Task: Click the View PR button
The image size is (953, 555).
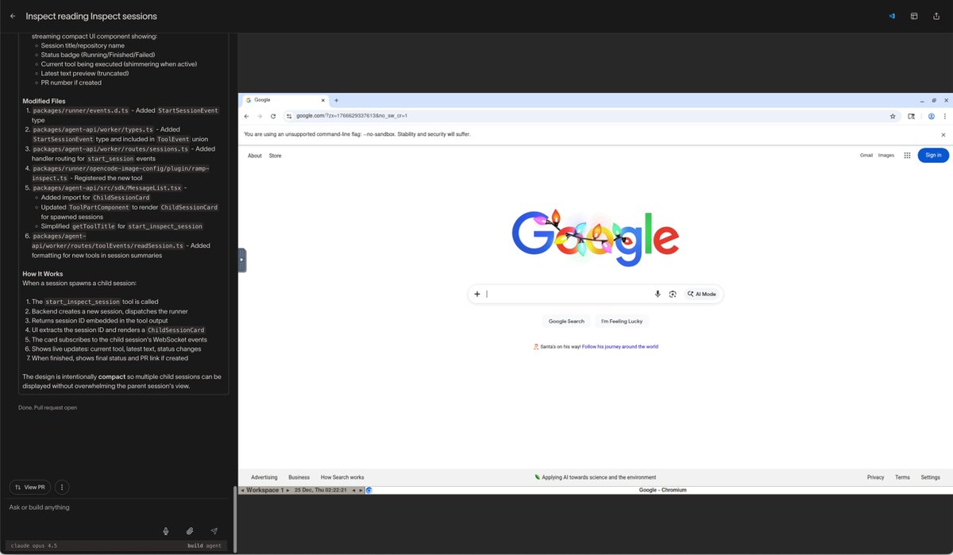Action: [30, 487]
